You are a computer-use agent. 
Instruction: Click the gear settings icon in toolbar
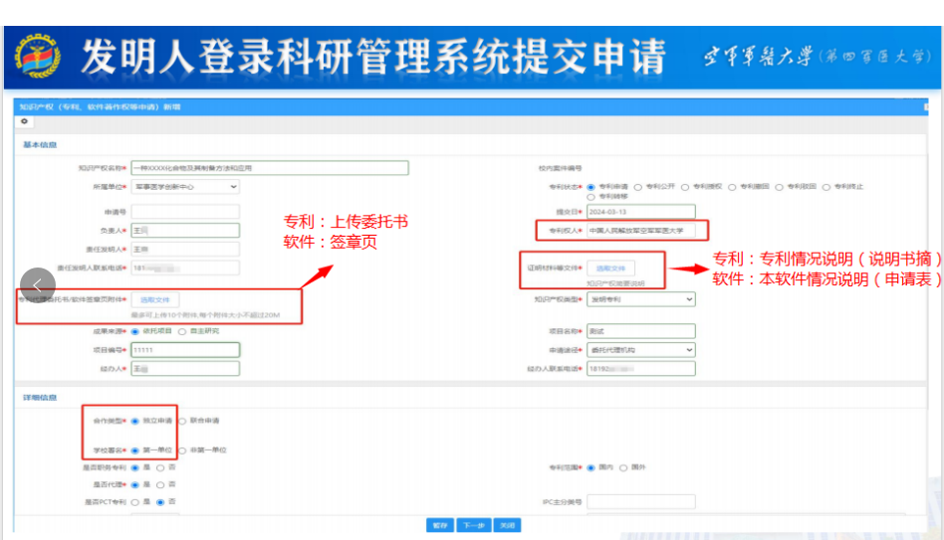[x=23, y=121]
